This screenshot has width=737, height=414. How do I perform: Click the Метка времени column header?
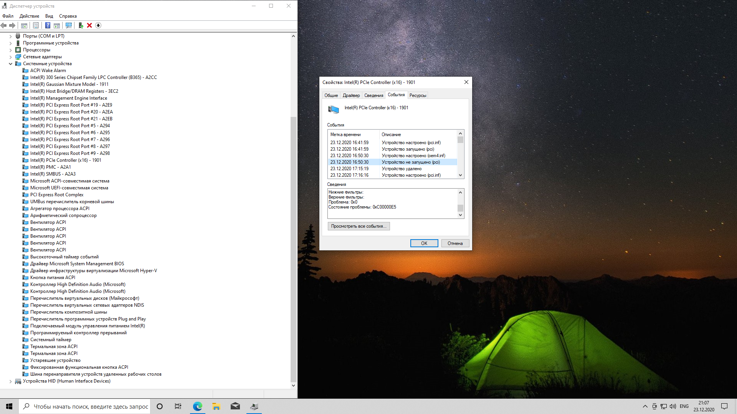[x=354, y=135]
